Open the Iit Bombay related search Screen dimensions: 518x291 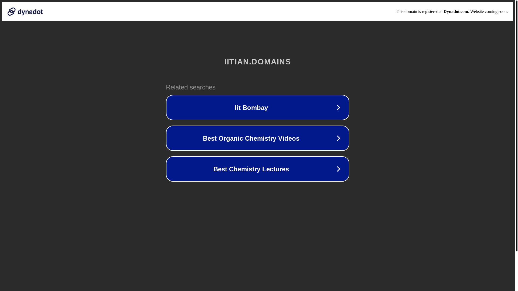[x=257, y=108]
